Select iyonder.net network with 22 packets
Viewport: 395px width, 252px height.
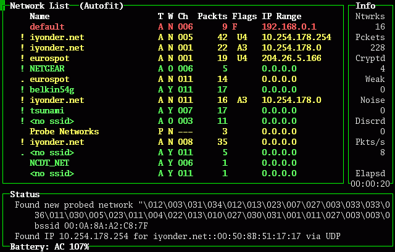tap(57, 48)
